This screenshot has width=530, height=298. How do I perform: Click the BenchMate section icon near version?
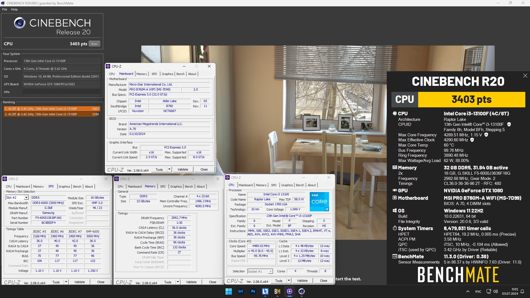coord(395,256)
